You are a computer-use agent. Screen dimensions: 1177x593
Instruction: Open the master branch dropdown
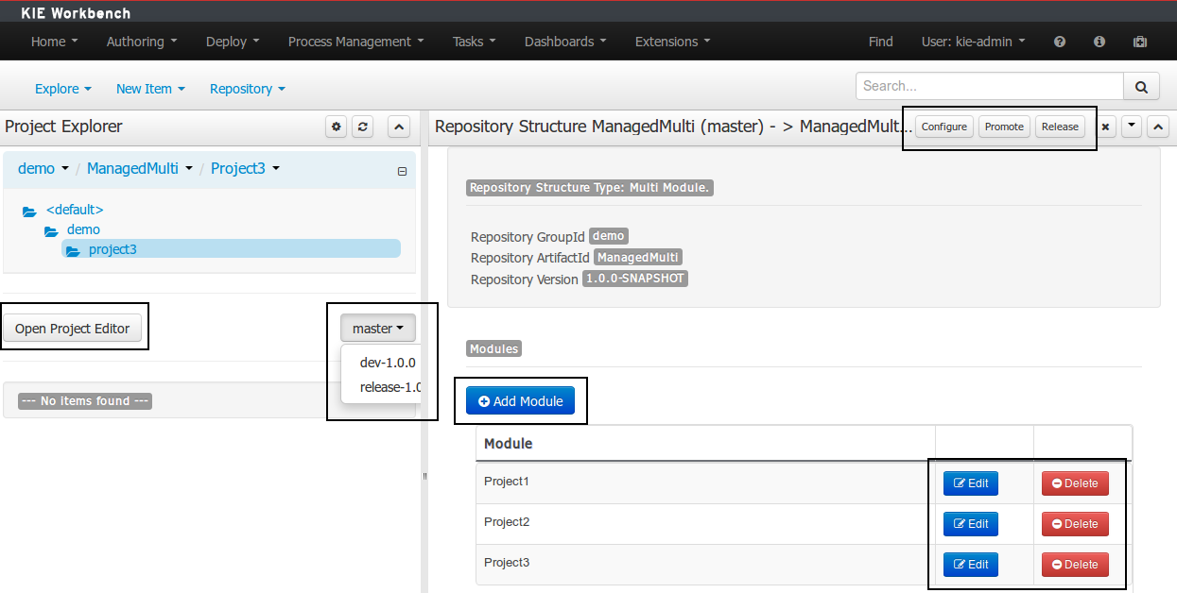tap(377, 328)
